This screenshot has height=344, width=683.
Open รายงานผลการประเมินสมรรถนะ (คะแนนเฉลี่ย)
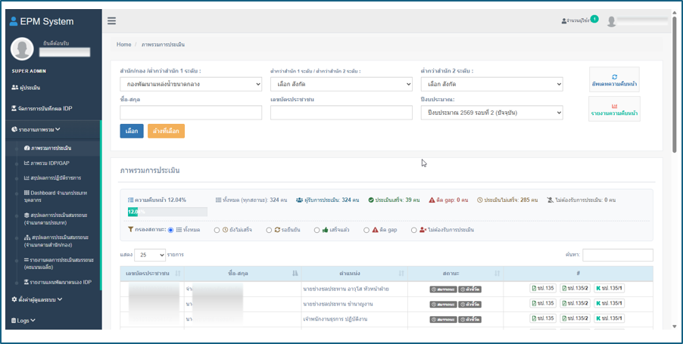[59, 263]
